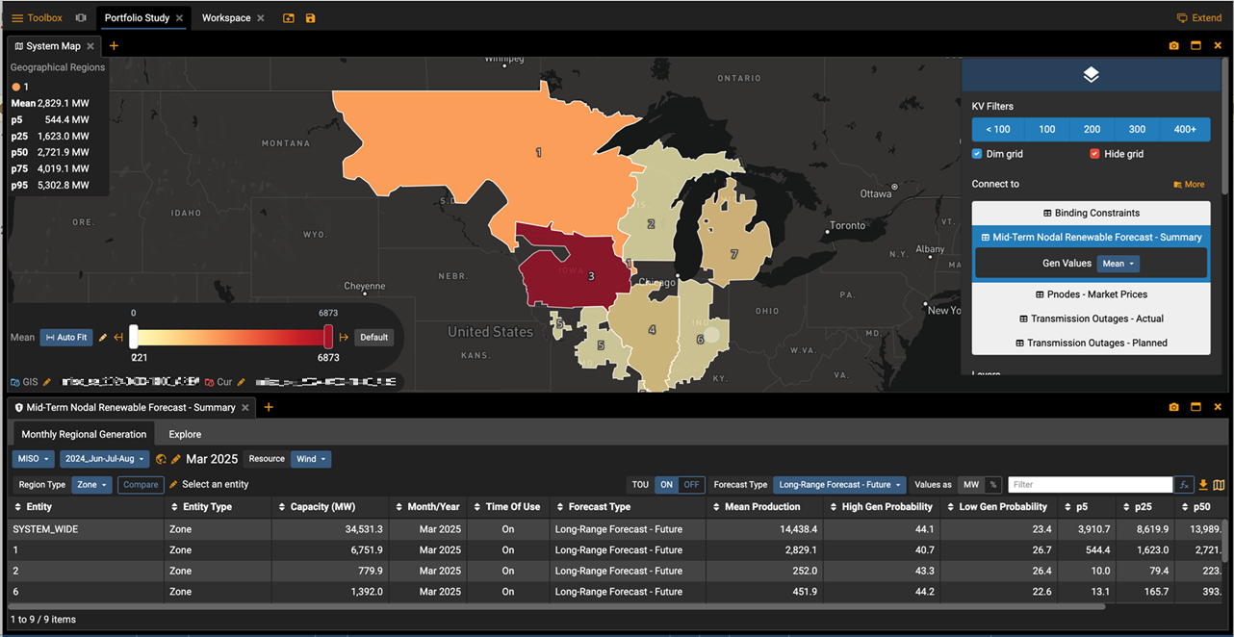Screen dimensions: 1234x637
Task: Click the pencil icon next to Mar 2025
Action: 175,460
